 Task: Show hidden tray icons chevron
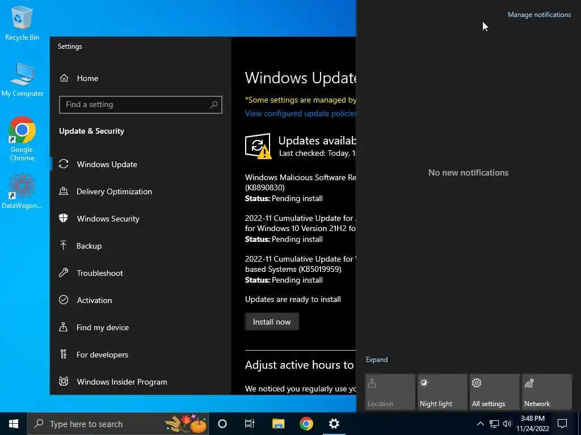click(x=480, y=424)
